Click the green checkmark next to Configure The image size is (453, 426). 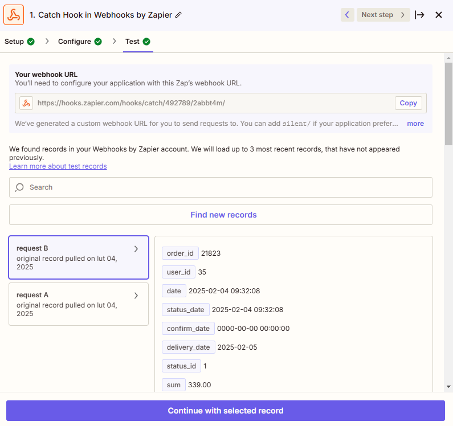[x=98, y=42]
